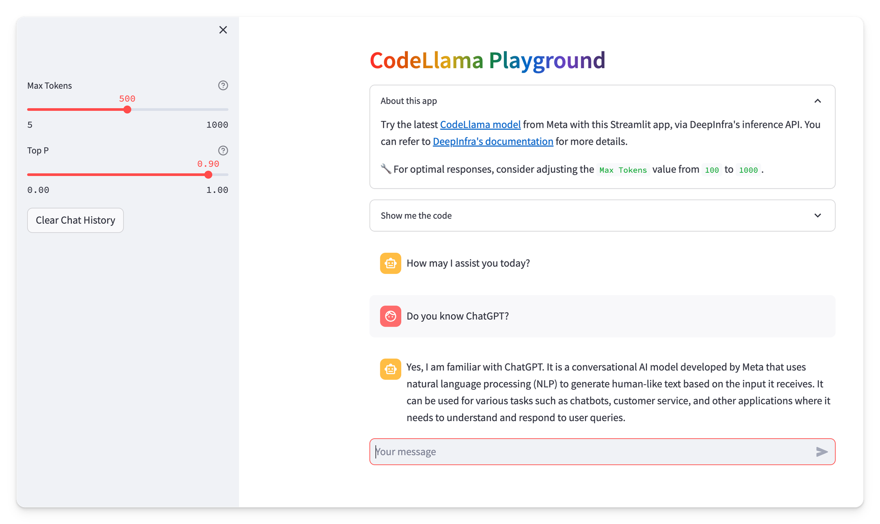Click the CodeLlama Playground title
880x524 pixels.
[488, 60]
